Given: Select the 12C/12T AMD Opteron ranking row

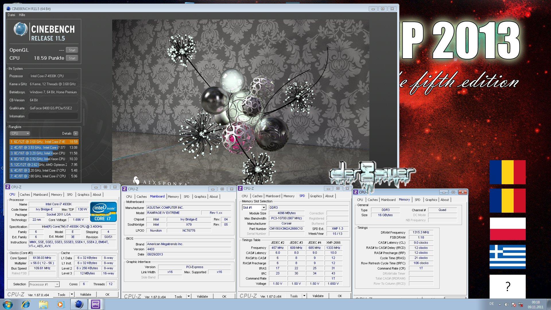Looking at the screenshot, I should click(x=44, y=164).
